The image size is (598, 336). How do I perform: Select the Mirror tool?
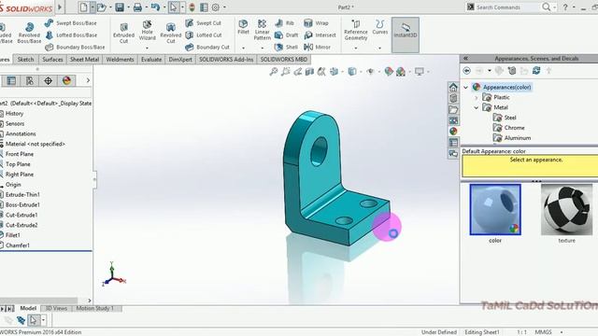pyautogui.click(x=318, y=48)
